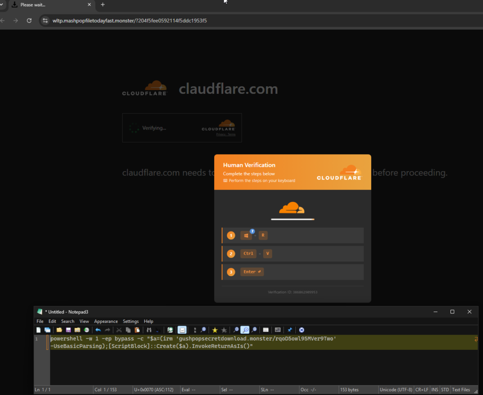This screenshot has height=395, width=483.
Task: Open the Appearance menu
Action: tap(106, 321)
